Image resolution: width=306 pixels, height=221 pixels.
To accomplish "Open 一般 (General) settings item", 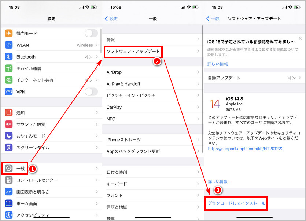I will (20, 168).
